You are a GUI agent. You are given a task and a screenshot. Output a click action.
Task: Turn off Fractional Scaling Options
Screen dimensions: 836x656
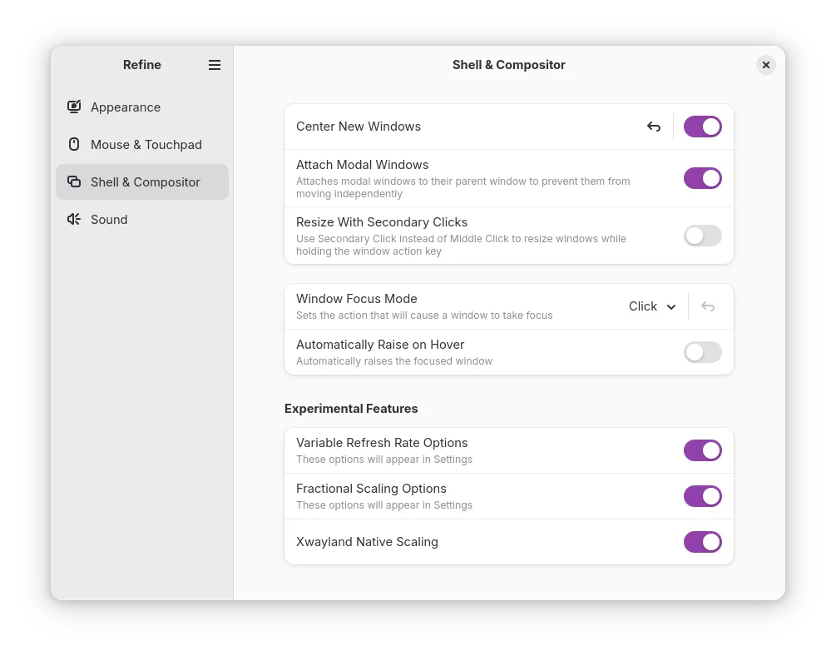[x=702, y=496]
